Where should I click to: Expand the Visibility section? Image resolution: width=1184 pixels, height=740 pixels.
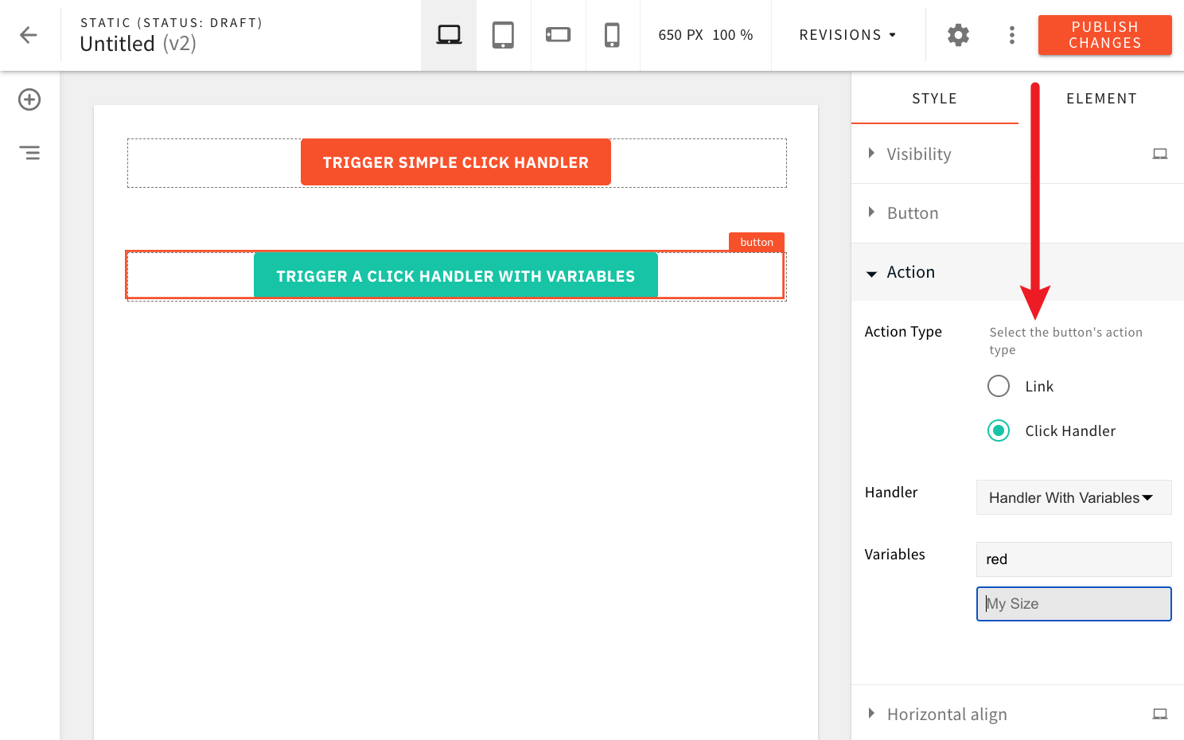919,154
